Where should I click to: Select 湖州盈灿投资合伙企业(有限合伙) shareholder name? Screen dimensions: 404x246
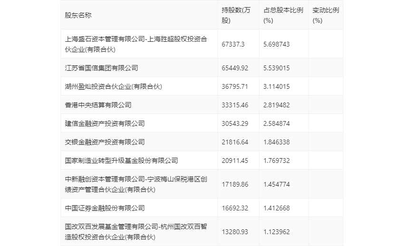pos(114,86)
